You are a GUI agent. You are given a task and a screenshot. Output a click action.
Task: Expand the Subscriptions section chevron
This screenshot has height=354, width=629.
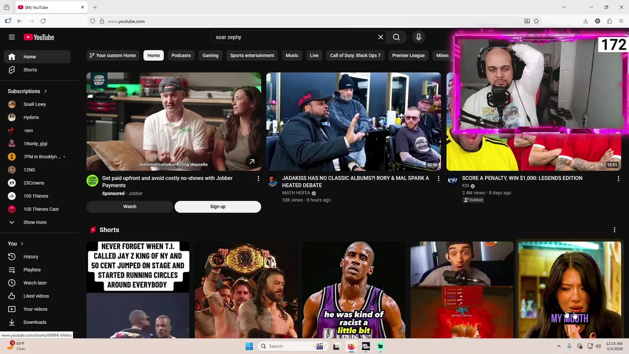click(46, 91)
